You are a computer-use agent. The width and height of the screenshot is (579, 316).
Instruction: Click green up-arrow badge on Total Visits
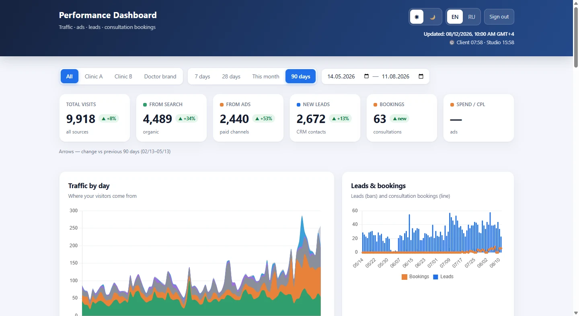coord(109,119)
